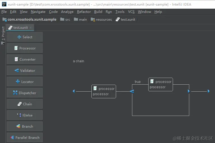
Task: Click the test.xunit file breadcrumb
Action: click(126, 20)
